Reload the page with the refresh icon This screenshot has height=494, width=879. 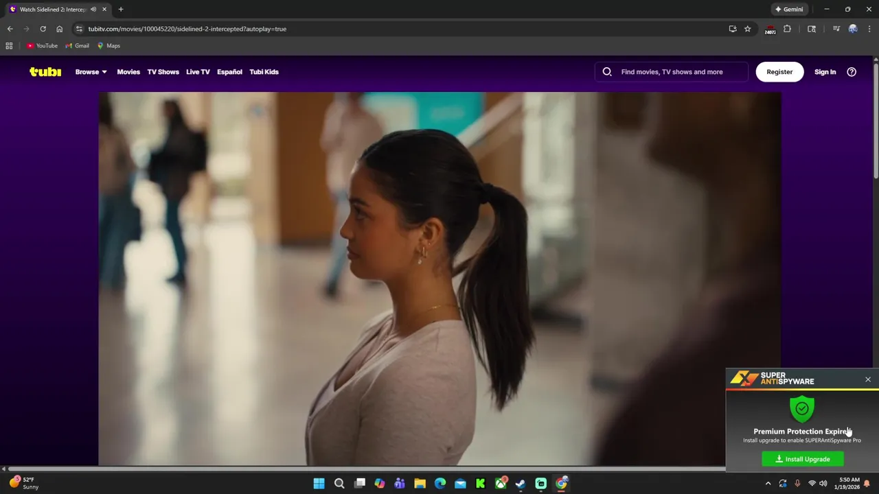(43, 29)
